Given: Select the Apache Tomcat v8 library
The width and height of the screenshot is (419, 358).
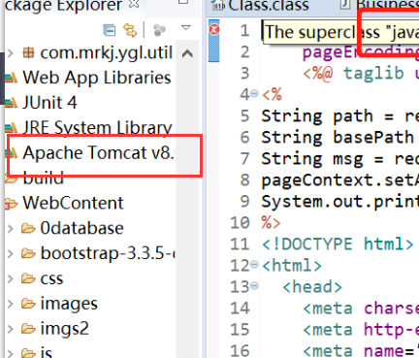Looking at the screenshot, I should coord(98,152).
